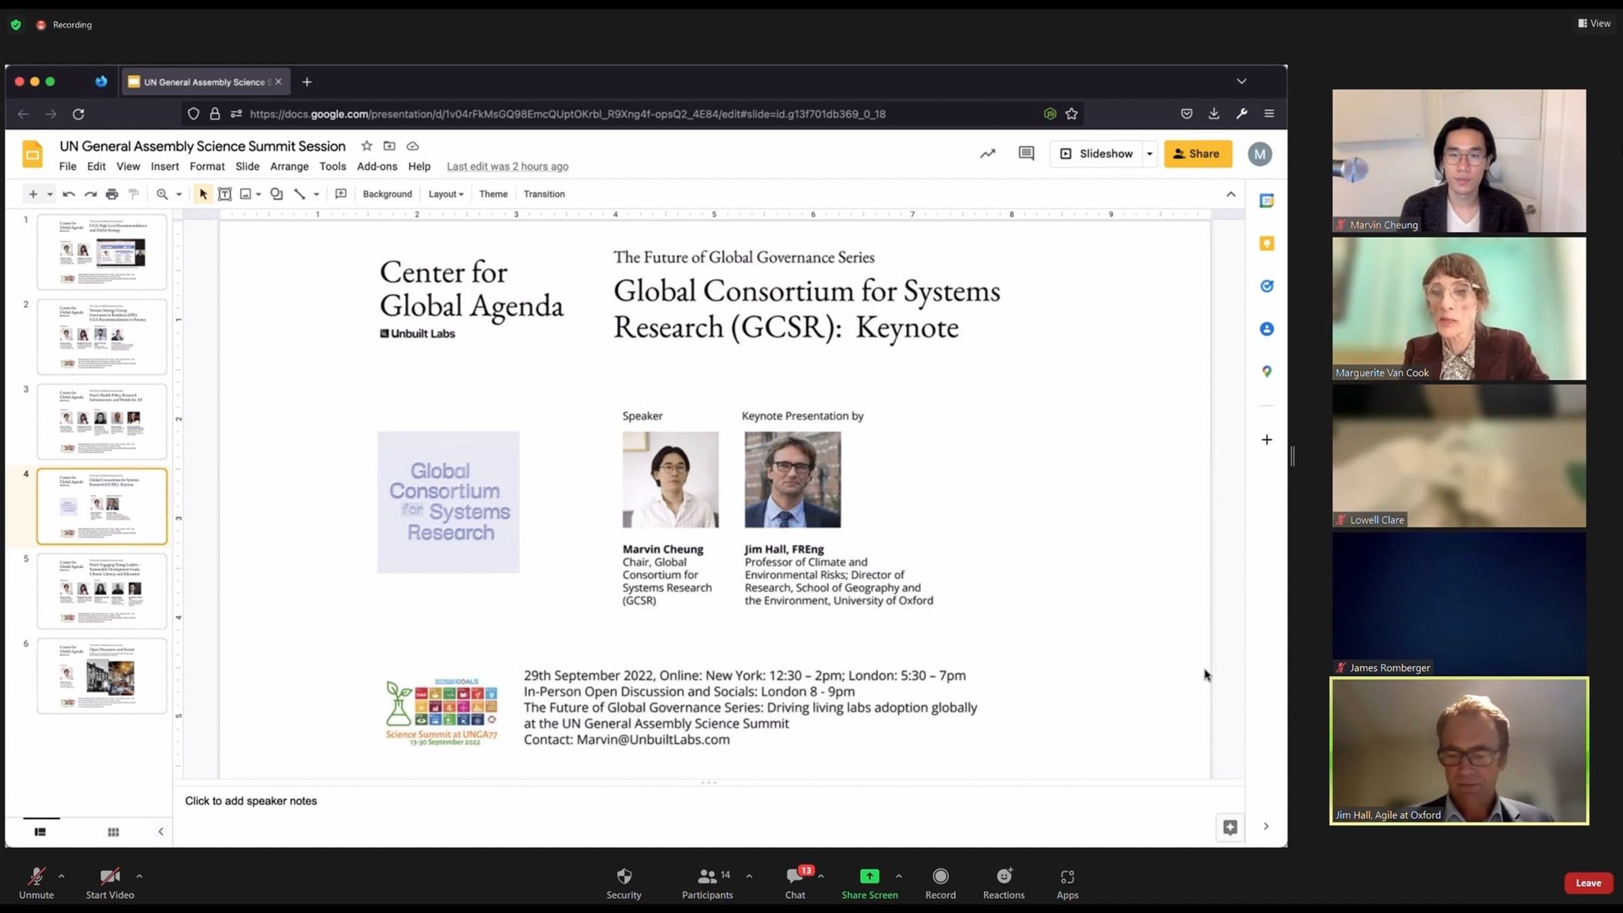Select the paint format tool
The image size is (1623, 913).
(x=134, y=194)
